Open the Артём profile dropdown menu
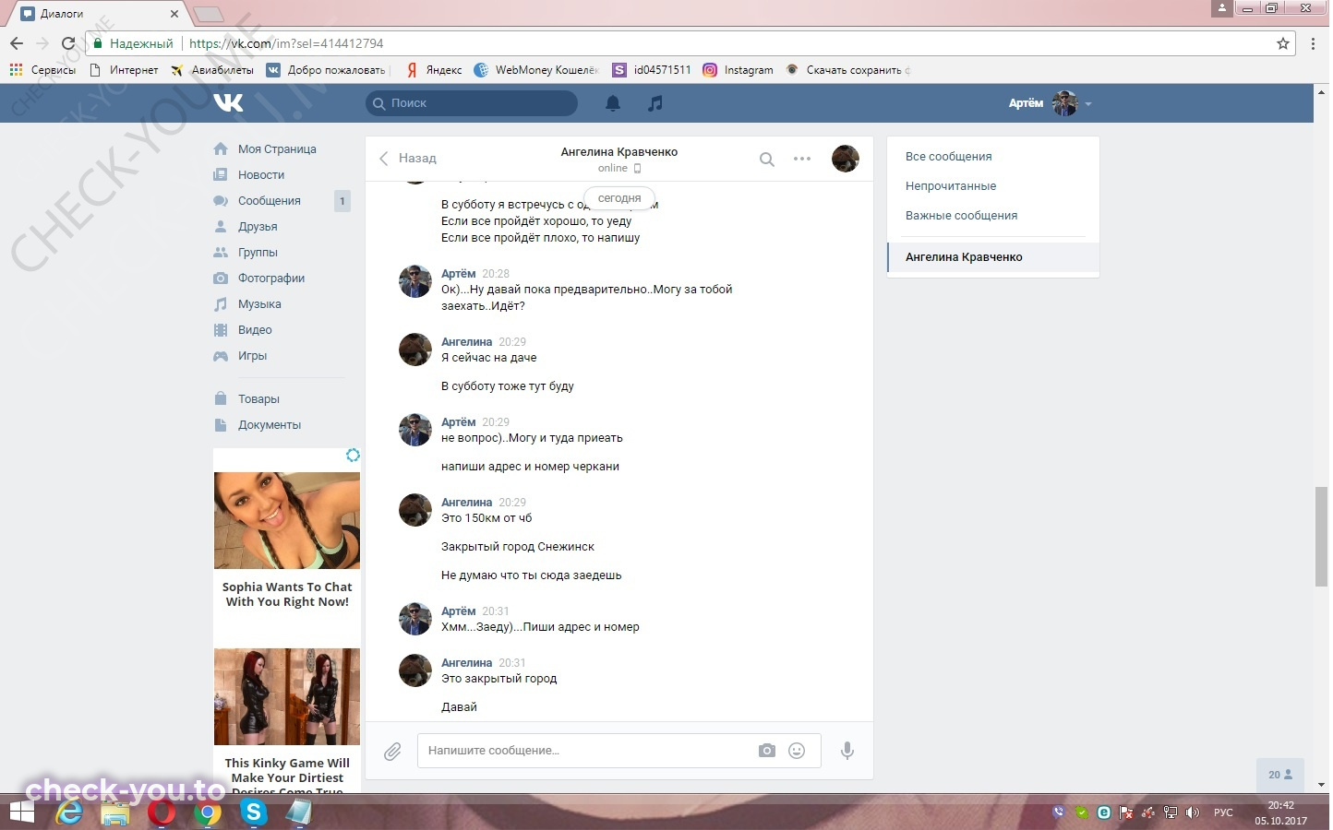The image size is (1333, 830). pyautogui.click(x=1050, y=103)
